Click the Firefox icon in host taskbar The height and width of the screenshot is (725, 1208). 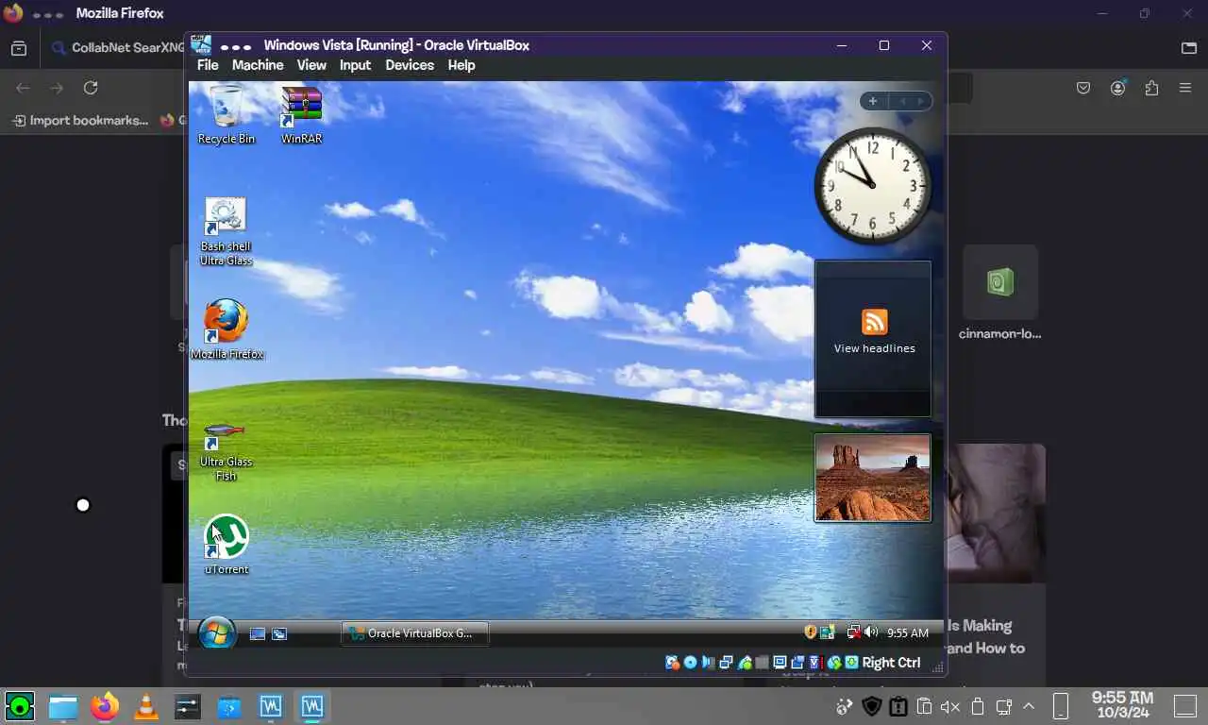pyautogui.click(x=105, y=706)
